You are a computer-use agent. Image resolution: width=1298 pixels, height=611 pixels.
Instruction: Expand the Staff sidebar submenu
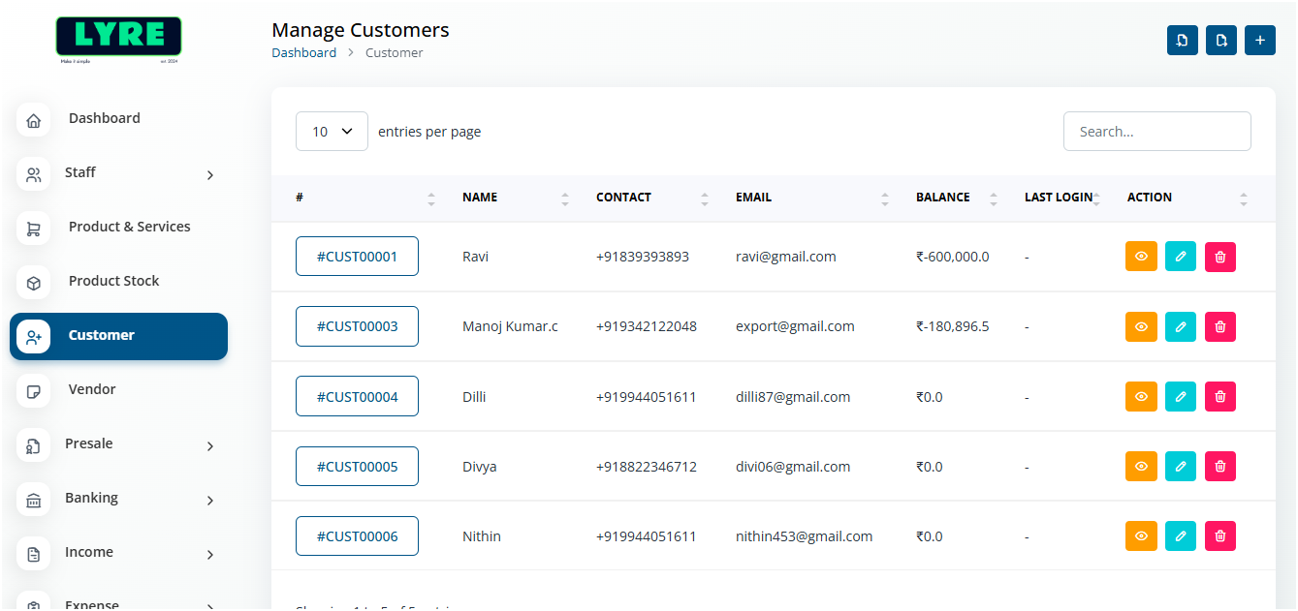pos(210,175)
